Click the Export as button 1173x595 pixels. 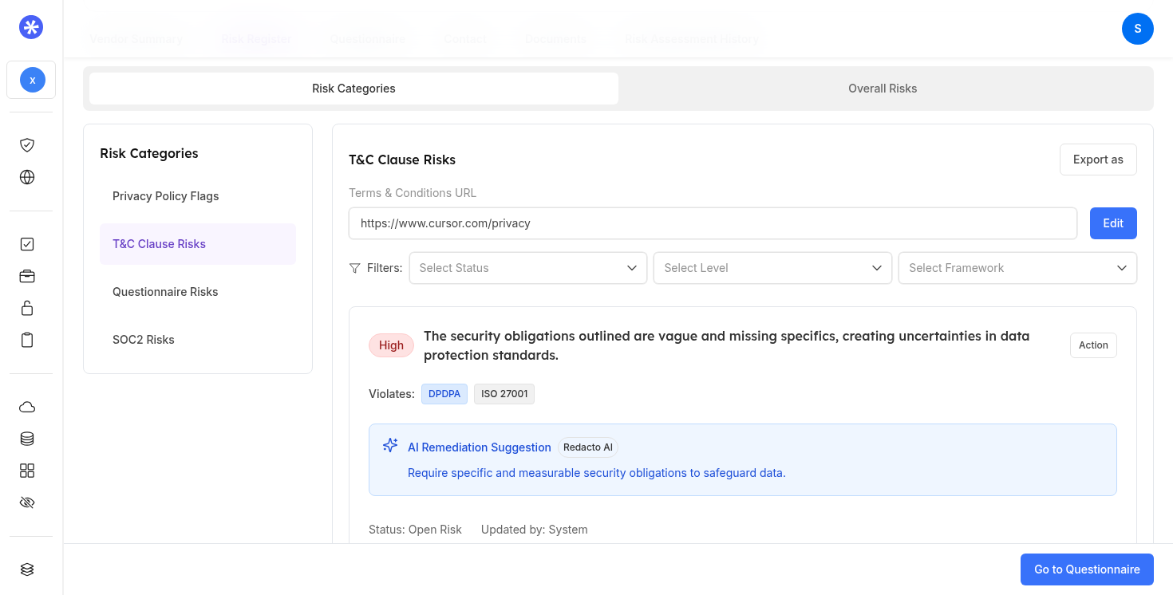tap(1097, 160)
